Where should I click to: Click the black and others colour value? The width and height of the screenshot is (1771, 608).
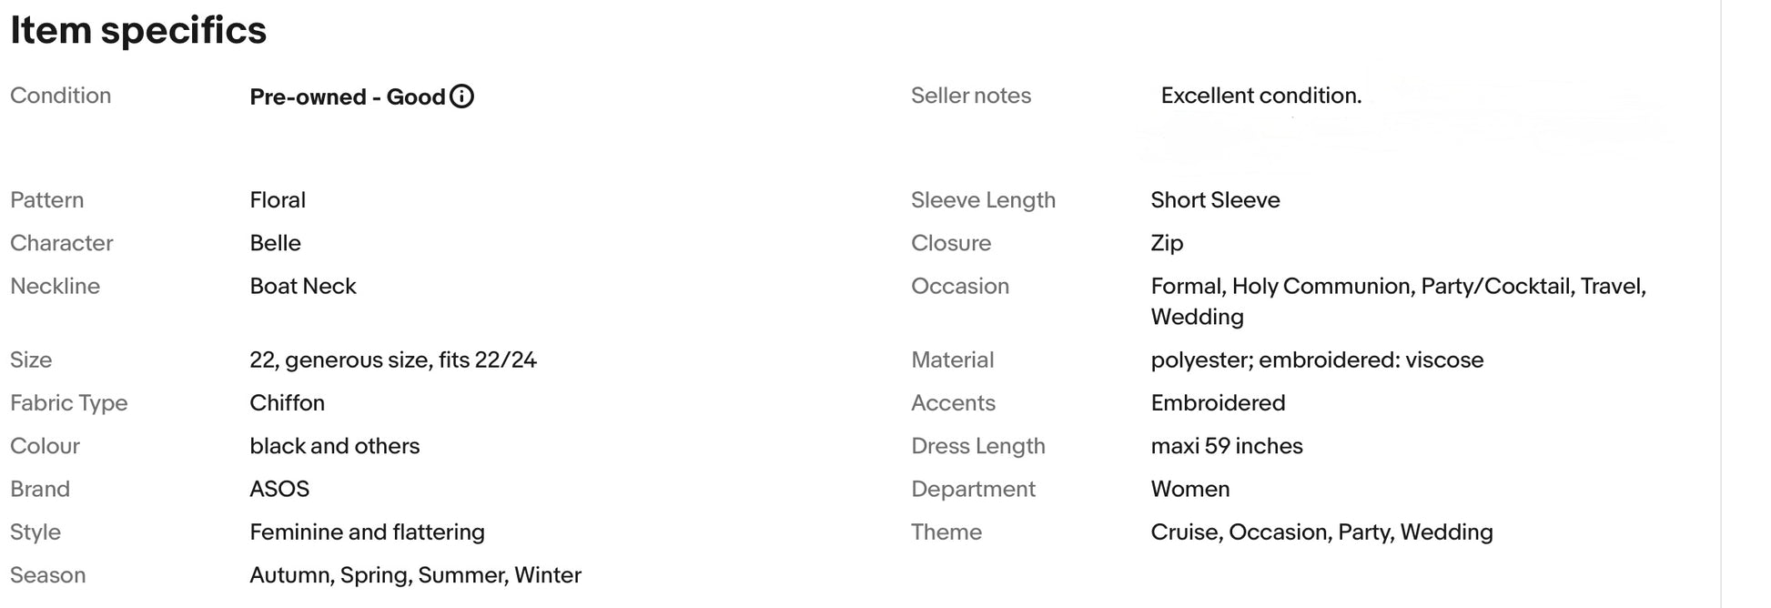pyautogui.click(x=334, y=446)
